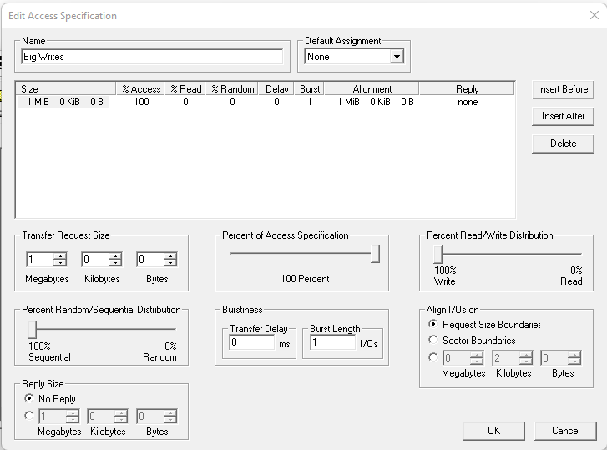Click the Alignment column header

[372, 89]
